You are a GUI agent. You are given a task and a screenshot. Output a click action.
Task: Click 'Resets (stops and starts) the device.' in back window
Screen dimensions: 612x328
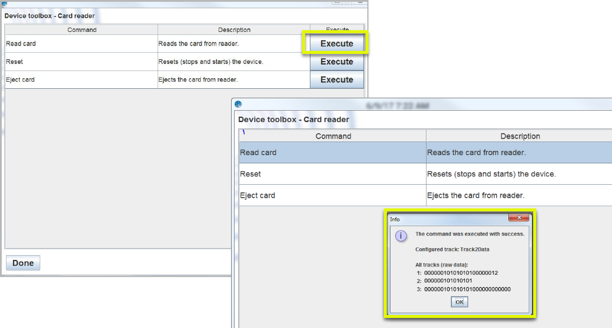coord(211,62)
